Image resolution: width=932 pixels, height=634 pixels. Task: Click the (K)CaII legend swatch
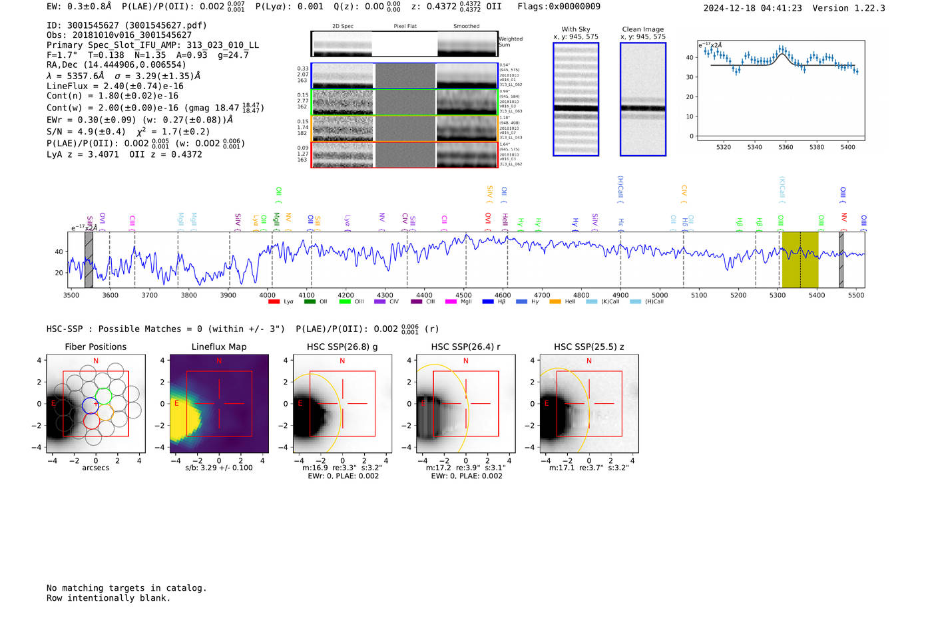591,302
